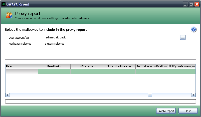Click the horizontal scrollbar thumb

click(x=150, y=95)
